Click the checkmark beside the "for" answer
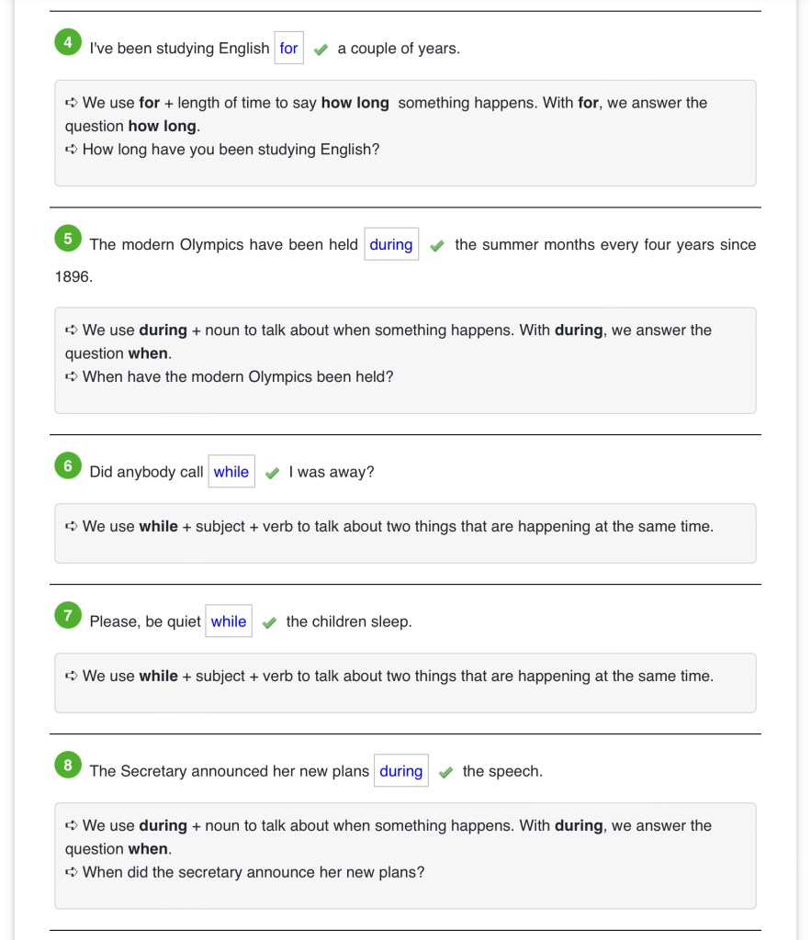 (x=321, y=50)
